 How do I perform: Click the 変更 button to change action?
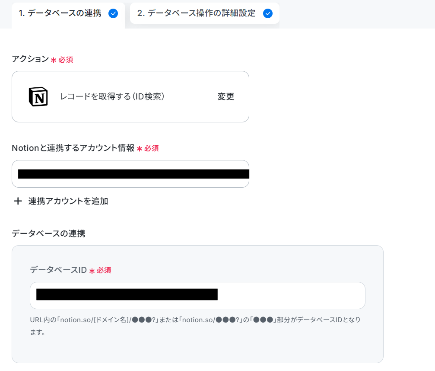[226, 96]
